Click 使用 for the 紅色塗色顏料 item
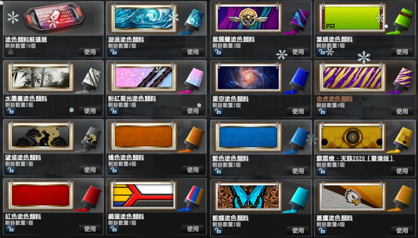This screenshot has height=238, width=418. 90,229
